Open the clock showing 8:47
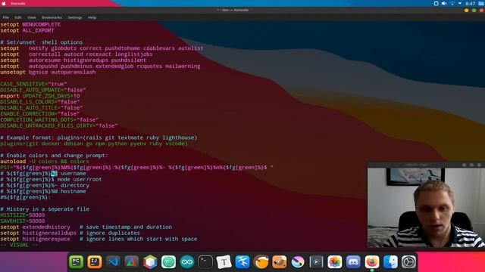485x272 pixels. (470, 3)
